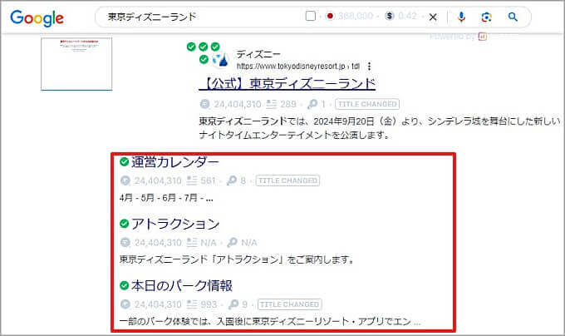
Task: Click the word count icon beside first N/A
Action: click(x=192, y=242)
